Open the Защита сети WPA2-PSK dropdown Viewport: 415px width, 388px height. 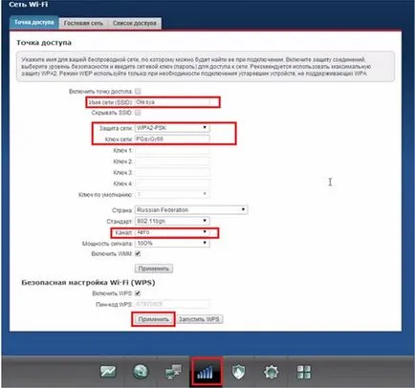[172, 128]
